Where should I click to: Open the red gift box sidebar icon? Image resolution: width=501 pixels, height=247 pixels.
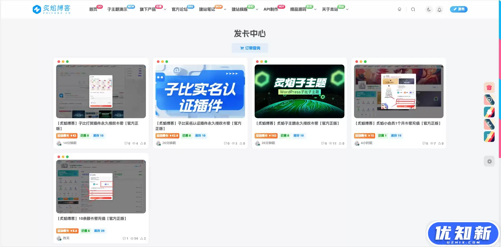(x=489, y=87)
